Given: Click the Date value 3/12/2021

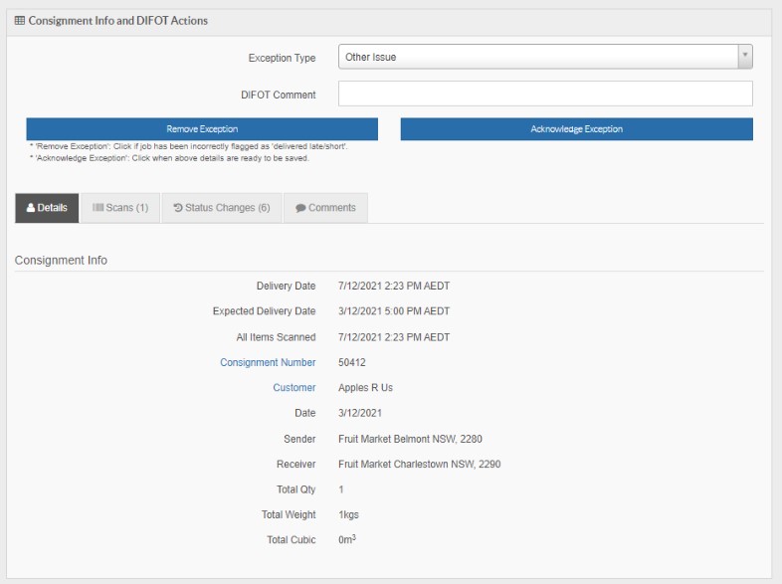Looking at the screenshot, I should coord(360,413).
